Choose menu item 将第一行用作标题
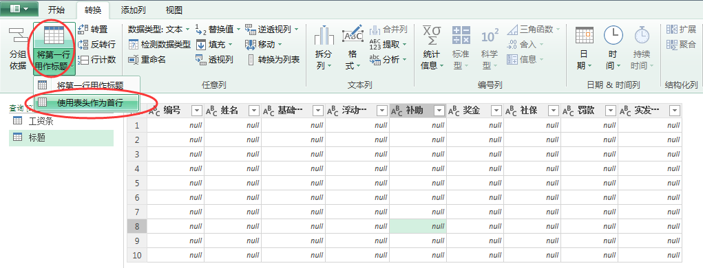The image size is (703, 268). 87,85
